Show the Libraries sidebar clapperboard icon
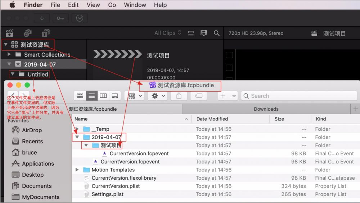Viewport: 360px width, 203px height. click(x=9, y=33)
